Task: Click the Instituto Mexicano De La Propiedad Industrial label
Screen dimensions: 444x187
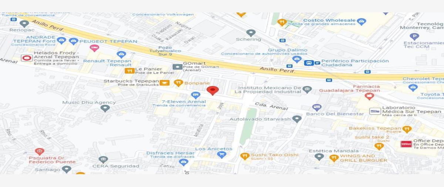Action: coord(268,90)
